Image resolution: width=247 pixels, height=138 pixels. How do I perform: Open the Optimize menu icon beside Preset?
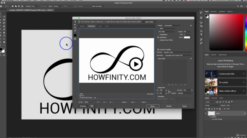pyautogui.click(x=191, y=26)
